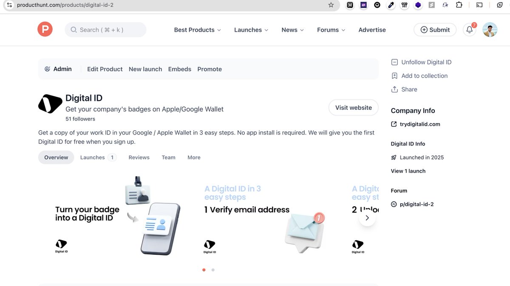Image resolution: width=510 pixels, height=286 pixels.
Task: Click the airplane globe extension icon
Action: 445,5
